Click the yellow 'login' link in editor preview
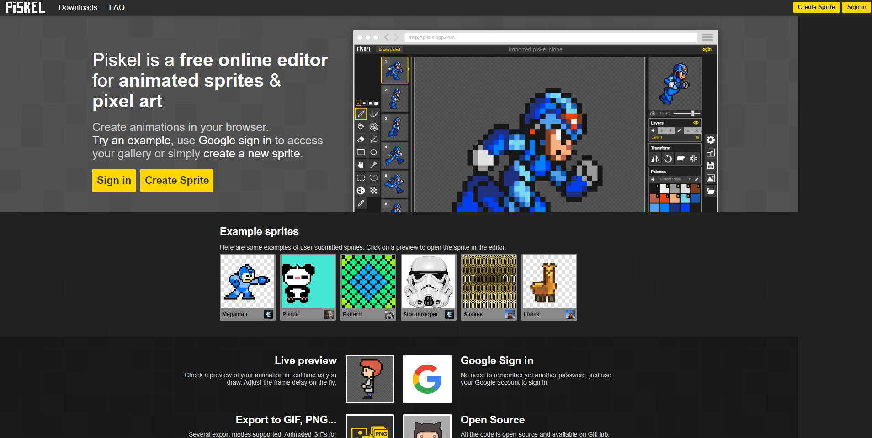The width and height of the screenshot is (872, 438). [x=706, y=49]
